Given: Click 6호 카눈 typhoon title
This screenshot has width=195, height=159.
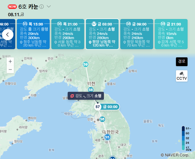Looking at the screenshot, I should pos(28,6).
